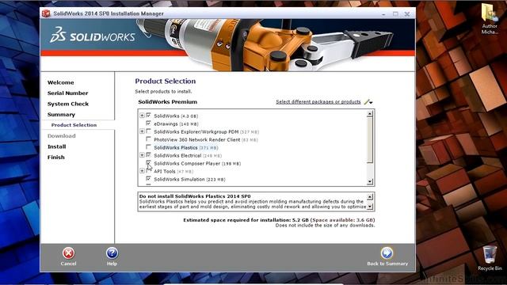The image size is (507, 285).
Task: Go to the Serial Number step
Action: pos(67,93)
